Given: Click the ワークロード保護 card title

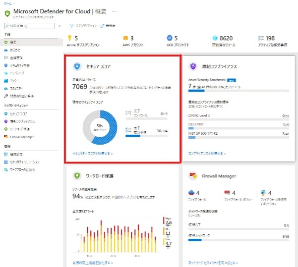Looking at the screenshot, I should (100, 176).
